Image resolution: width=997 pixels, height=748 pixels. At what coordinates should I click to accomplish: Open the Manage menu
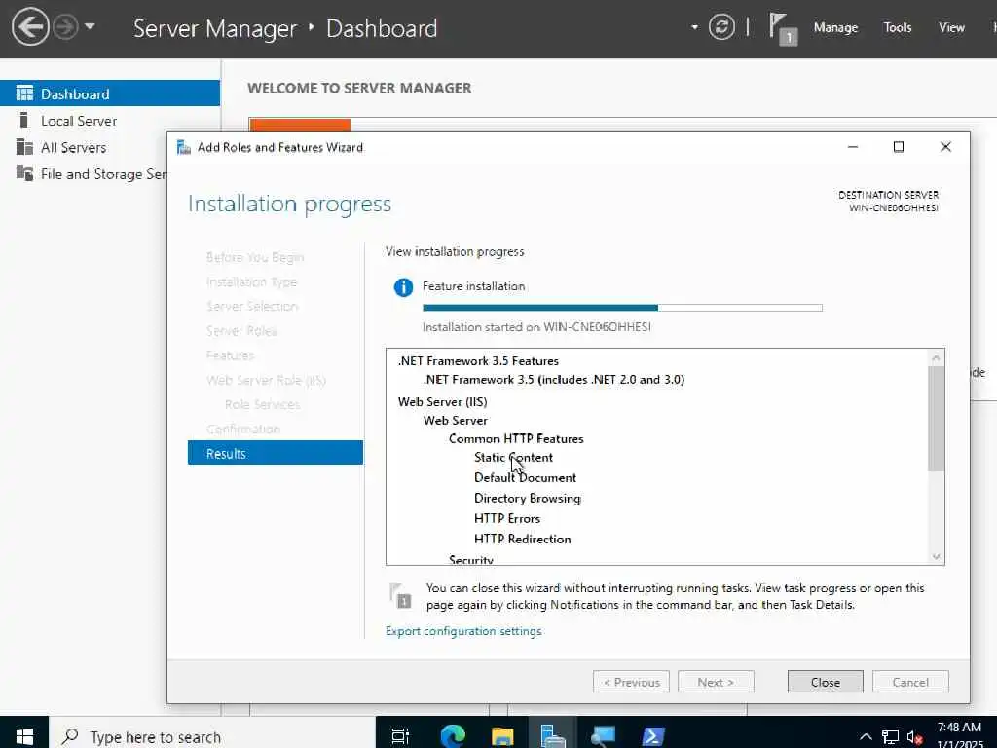point(835,27)
